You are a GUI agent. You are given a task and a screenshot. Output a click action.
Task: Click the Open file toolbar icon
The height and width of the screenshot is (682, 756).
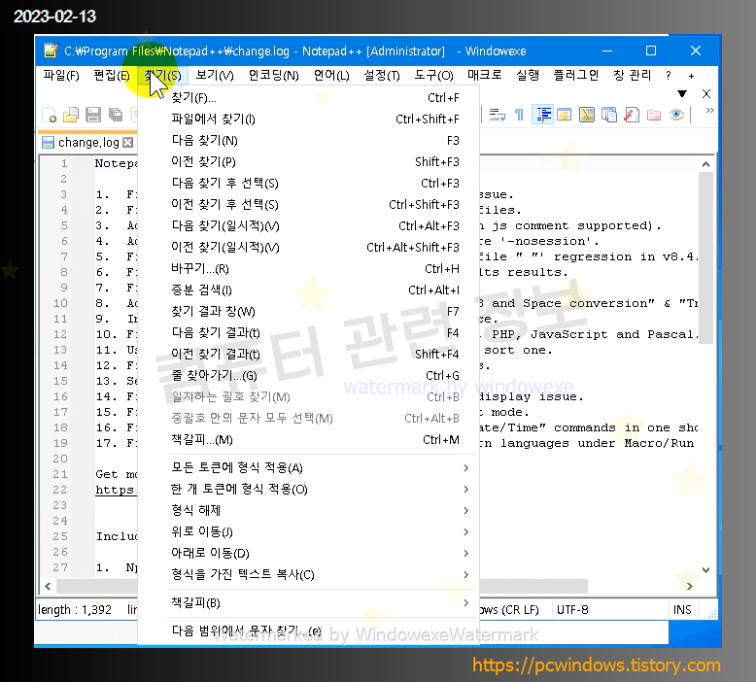click(71, 115)
